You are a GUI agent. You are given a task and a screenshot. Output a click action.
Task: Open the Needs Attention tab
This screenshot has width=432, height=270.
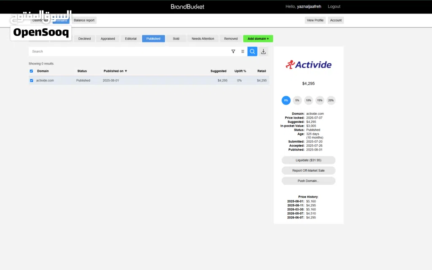click(x=203, y=38)
